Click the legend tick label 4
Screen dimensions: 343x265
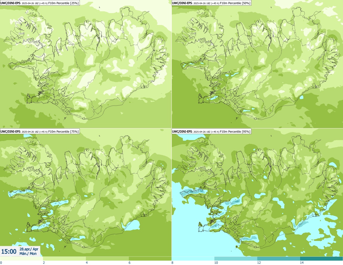pos(86,263)
